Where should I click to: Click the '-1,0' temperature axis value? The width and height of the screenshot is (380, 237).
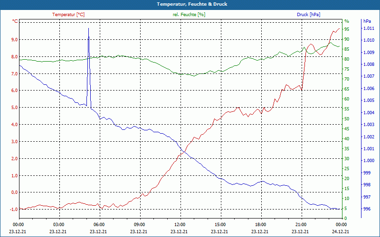click(14, 209)
